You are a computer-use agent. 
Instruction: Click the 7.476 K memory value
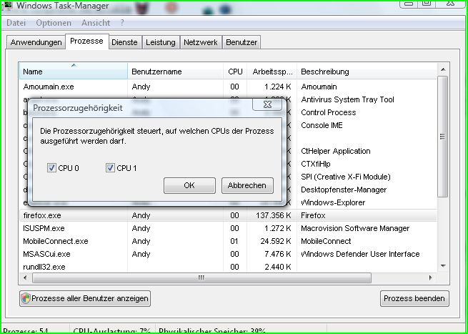coord(277,254)
